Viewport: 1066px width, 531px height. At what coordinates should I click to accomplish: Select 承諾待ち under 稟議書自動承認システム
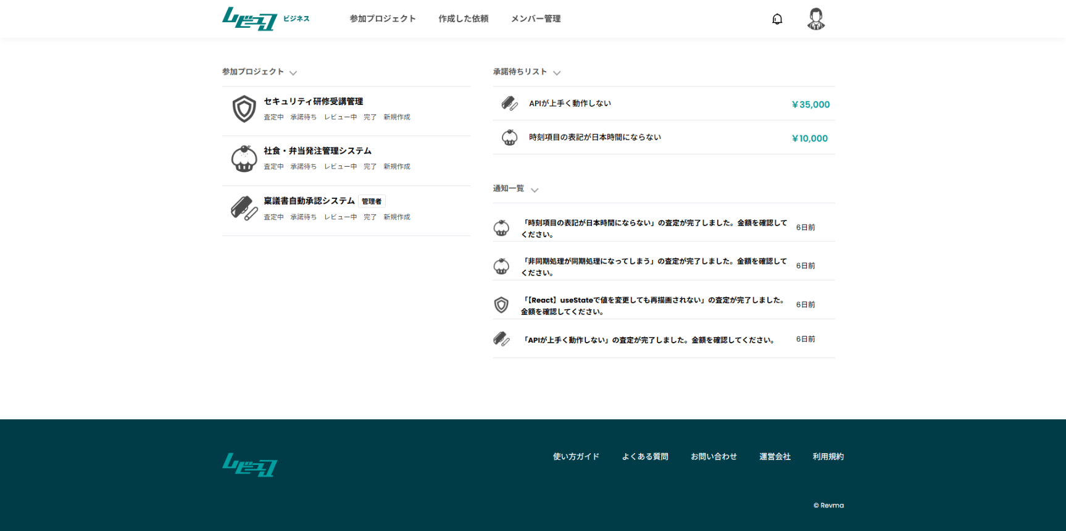(x=303, y=217)
